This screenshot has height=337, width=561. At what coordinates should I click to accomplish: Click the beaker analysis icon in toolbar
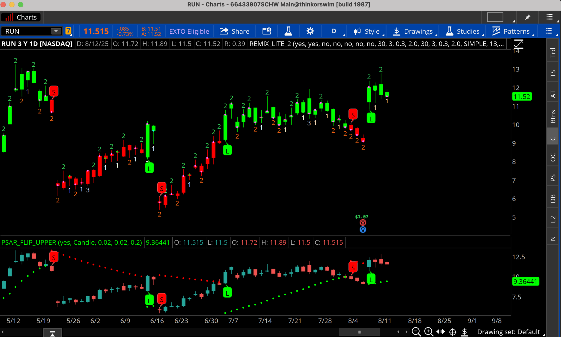coord(288,31)
